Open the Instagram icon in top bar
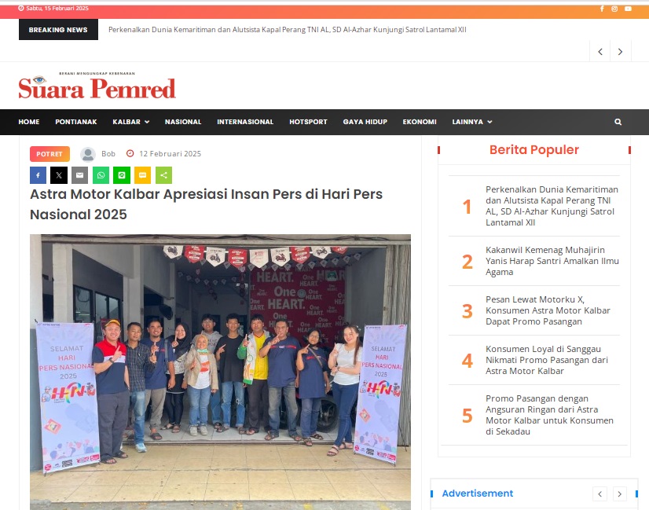This screenshot has width=649, height=510. (614, 9)
